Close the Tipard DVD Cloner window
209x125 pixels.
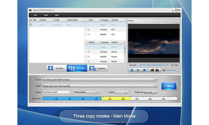point(179,10)
